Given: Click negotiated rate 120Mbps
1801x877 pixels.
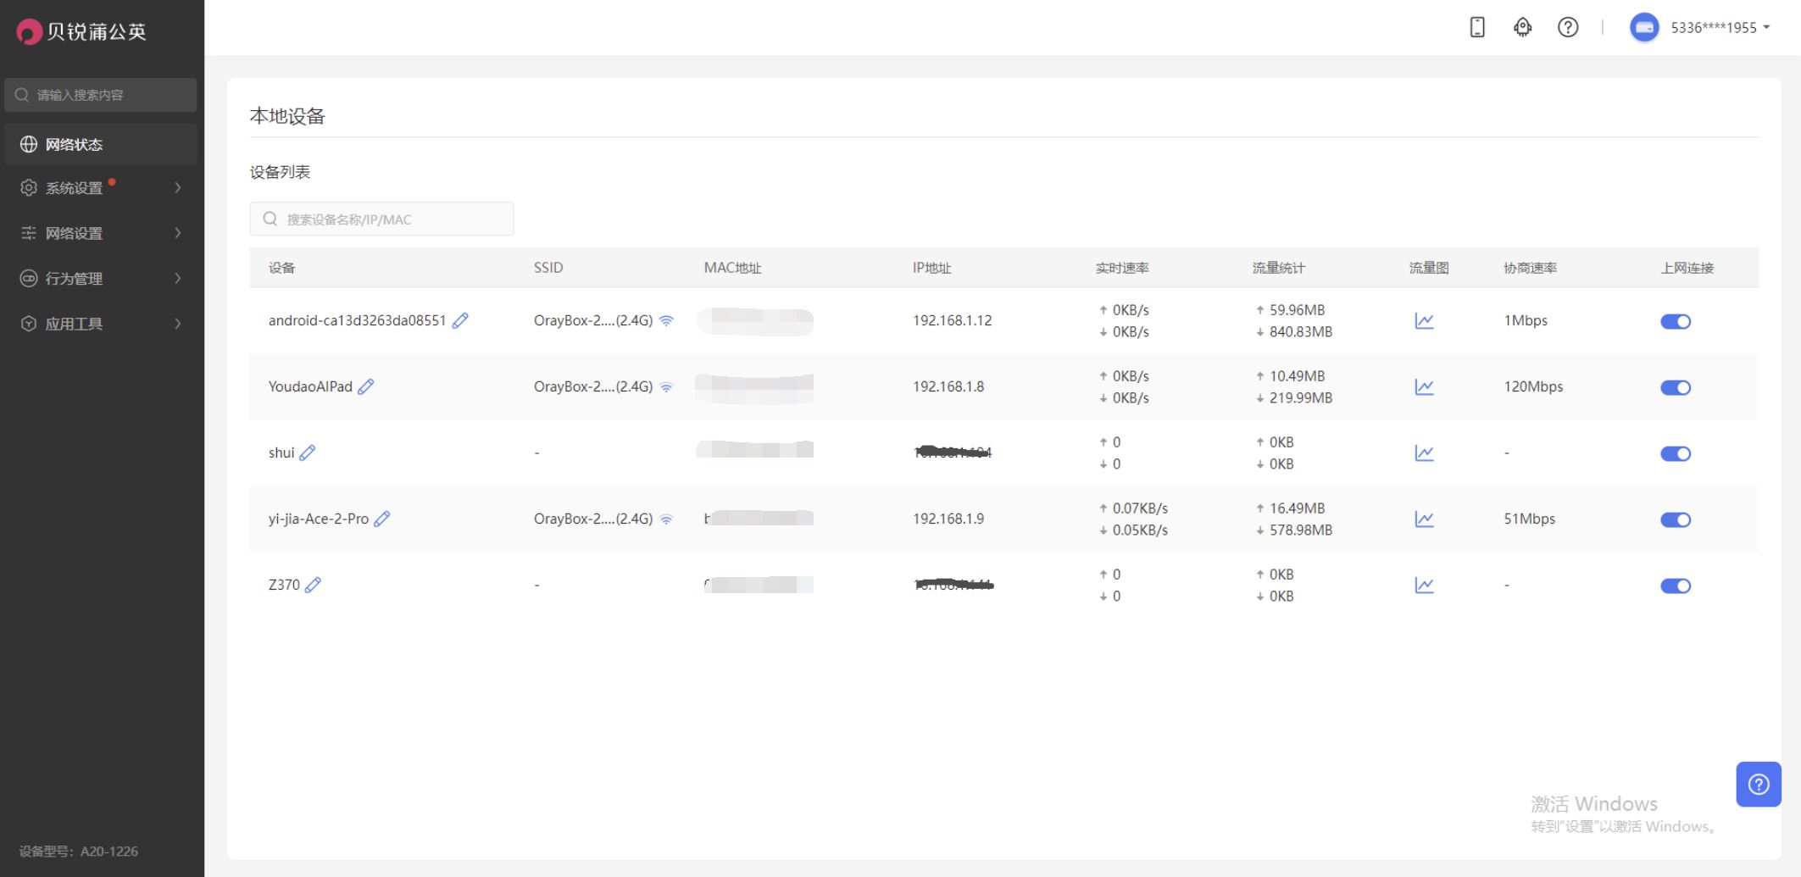Looking at the screenshot, I should [1533, 386].
